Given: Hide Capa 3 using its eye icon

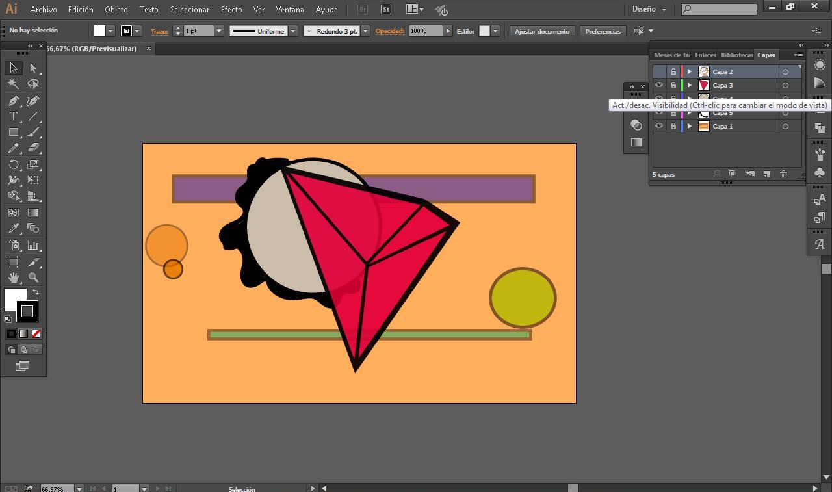Looking at the screenshot, I should pyautogui.click(x=659, y=85).
